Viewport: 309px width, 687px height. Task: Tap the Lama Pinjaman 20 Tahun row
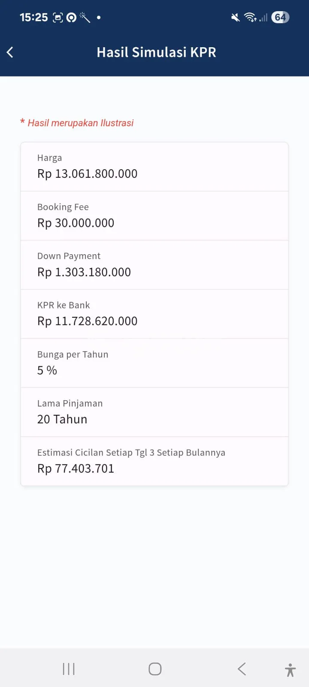pos(154,412)
